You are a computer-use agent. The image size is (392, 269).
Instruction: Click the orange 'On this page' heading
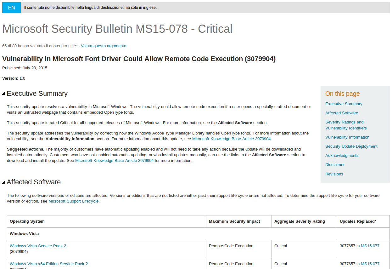tap(342, 94)
